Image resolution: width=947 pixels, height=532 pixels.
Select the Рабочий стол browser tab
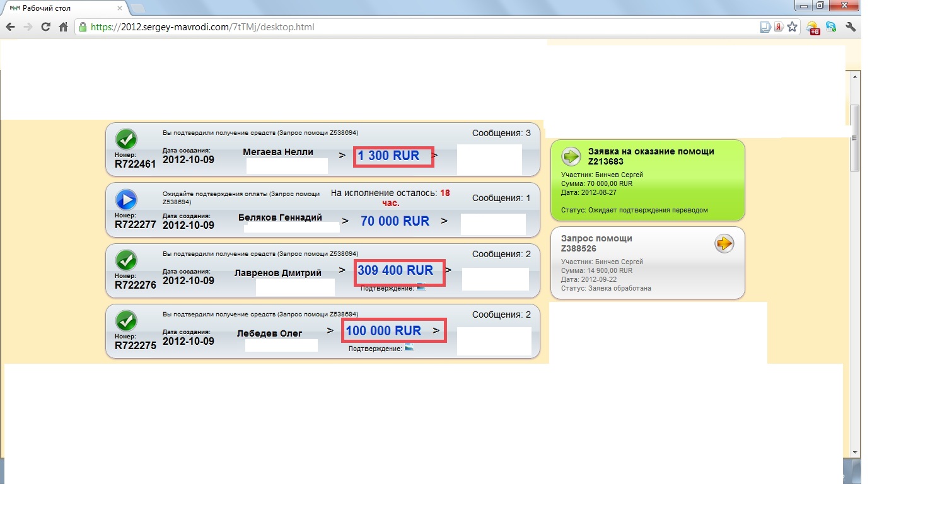coord(63,8)
